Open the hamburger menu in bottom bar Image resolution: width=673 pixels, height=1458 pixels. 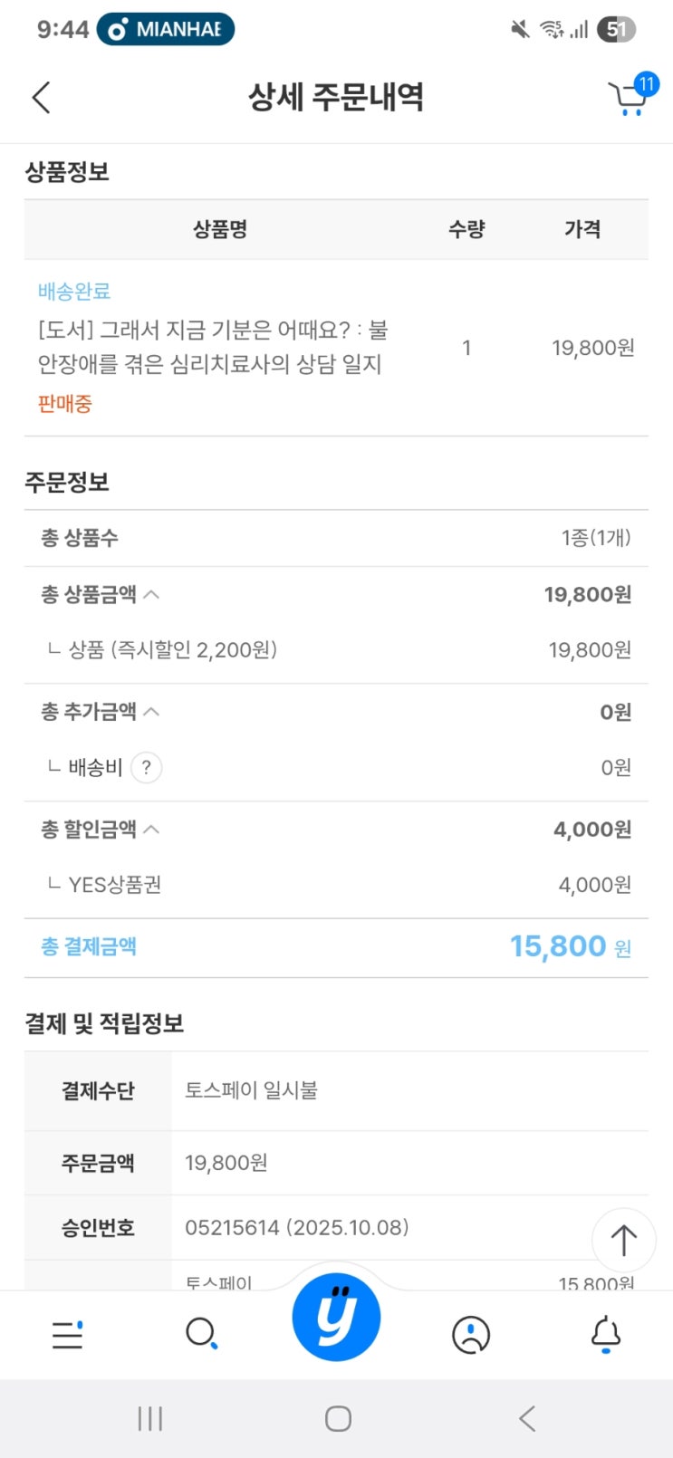pos(68,1334)
